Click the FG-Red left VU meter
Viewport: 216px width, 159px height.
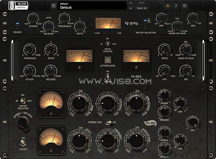click(79, 56)
